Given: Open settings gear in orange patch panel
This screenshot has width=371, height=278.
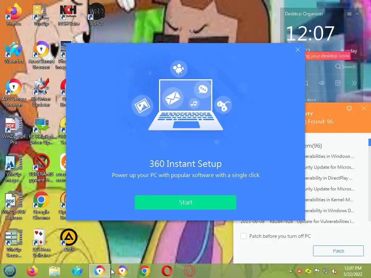Looking at the screenshot, I should [349, 108].
